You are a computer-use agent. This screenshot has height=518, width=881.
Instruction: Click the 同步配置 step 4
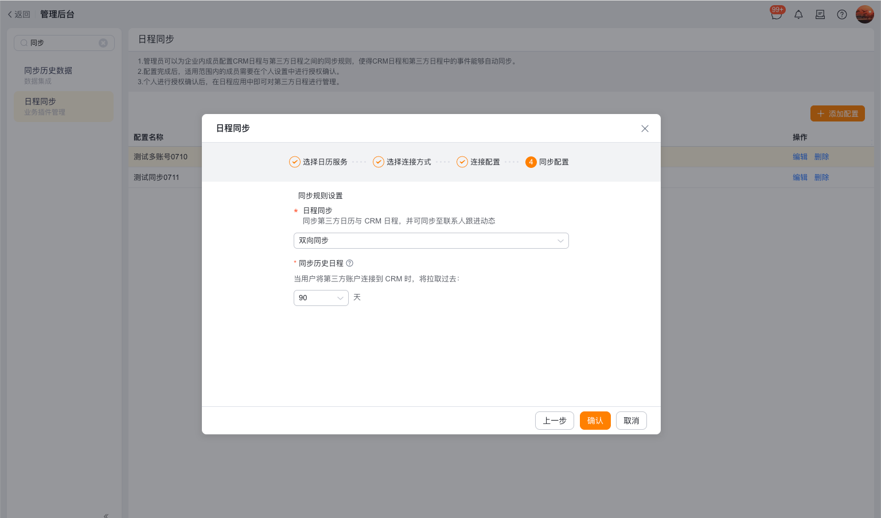click(x=547, y=162)
